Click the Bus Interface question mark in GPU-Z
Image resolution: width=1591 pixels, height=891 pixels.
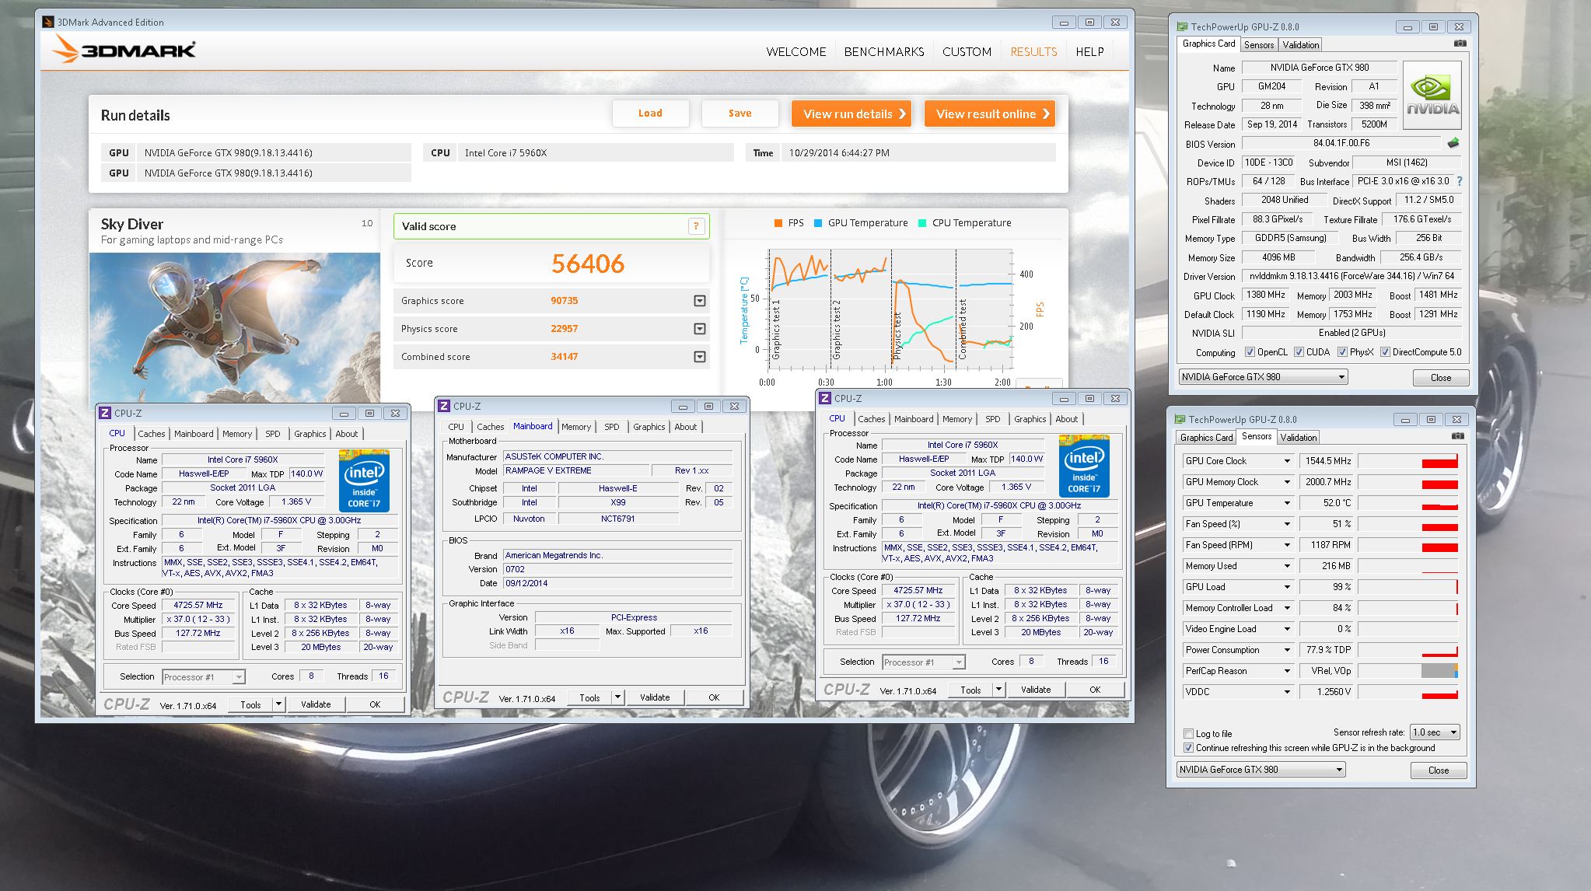pyautogui.click(x=1459, y=181)
